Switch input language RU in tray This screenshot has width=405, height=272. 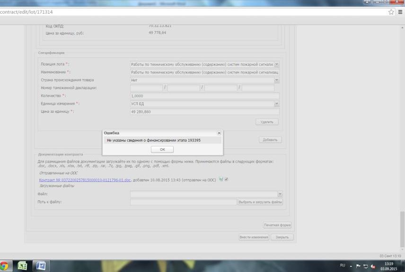(343, 265)
